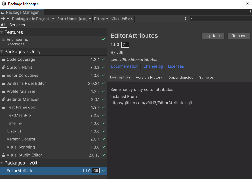Open the Filters dropdown
This screenshot has height=179, width=252.
[x=101, y=19]
